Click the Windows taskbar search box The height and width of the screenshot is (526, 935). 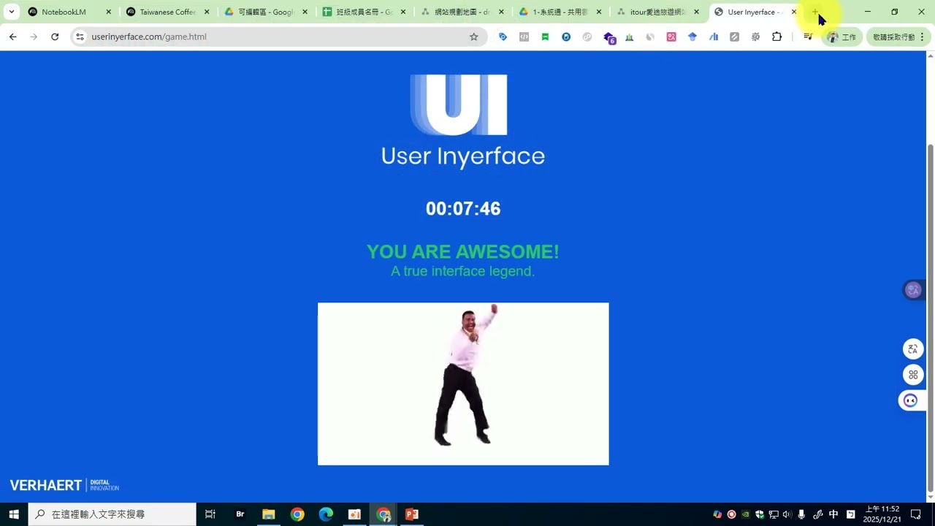112,514
